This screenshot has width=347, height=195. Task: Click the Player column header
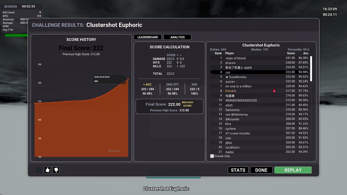tap(230, 53)
